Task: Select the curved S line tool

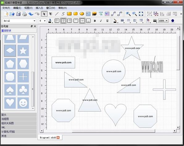Action: [x=63, y=14]
